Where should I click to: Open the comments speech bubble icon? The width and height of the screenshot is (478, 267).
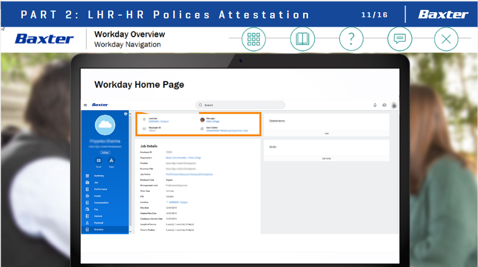[399, 39]
